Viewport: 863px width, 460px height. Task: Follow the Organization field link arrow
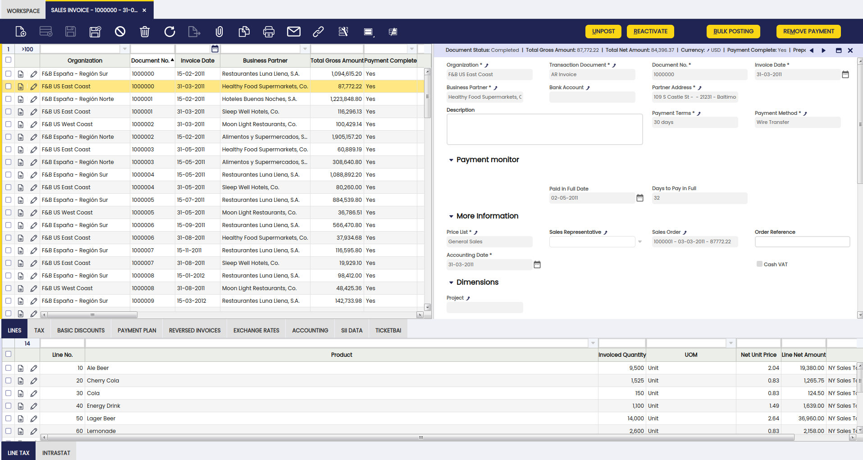coord(487,65)
